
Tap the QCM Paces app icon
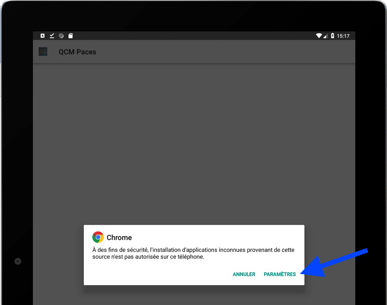[x=43, y=52]
